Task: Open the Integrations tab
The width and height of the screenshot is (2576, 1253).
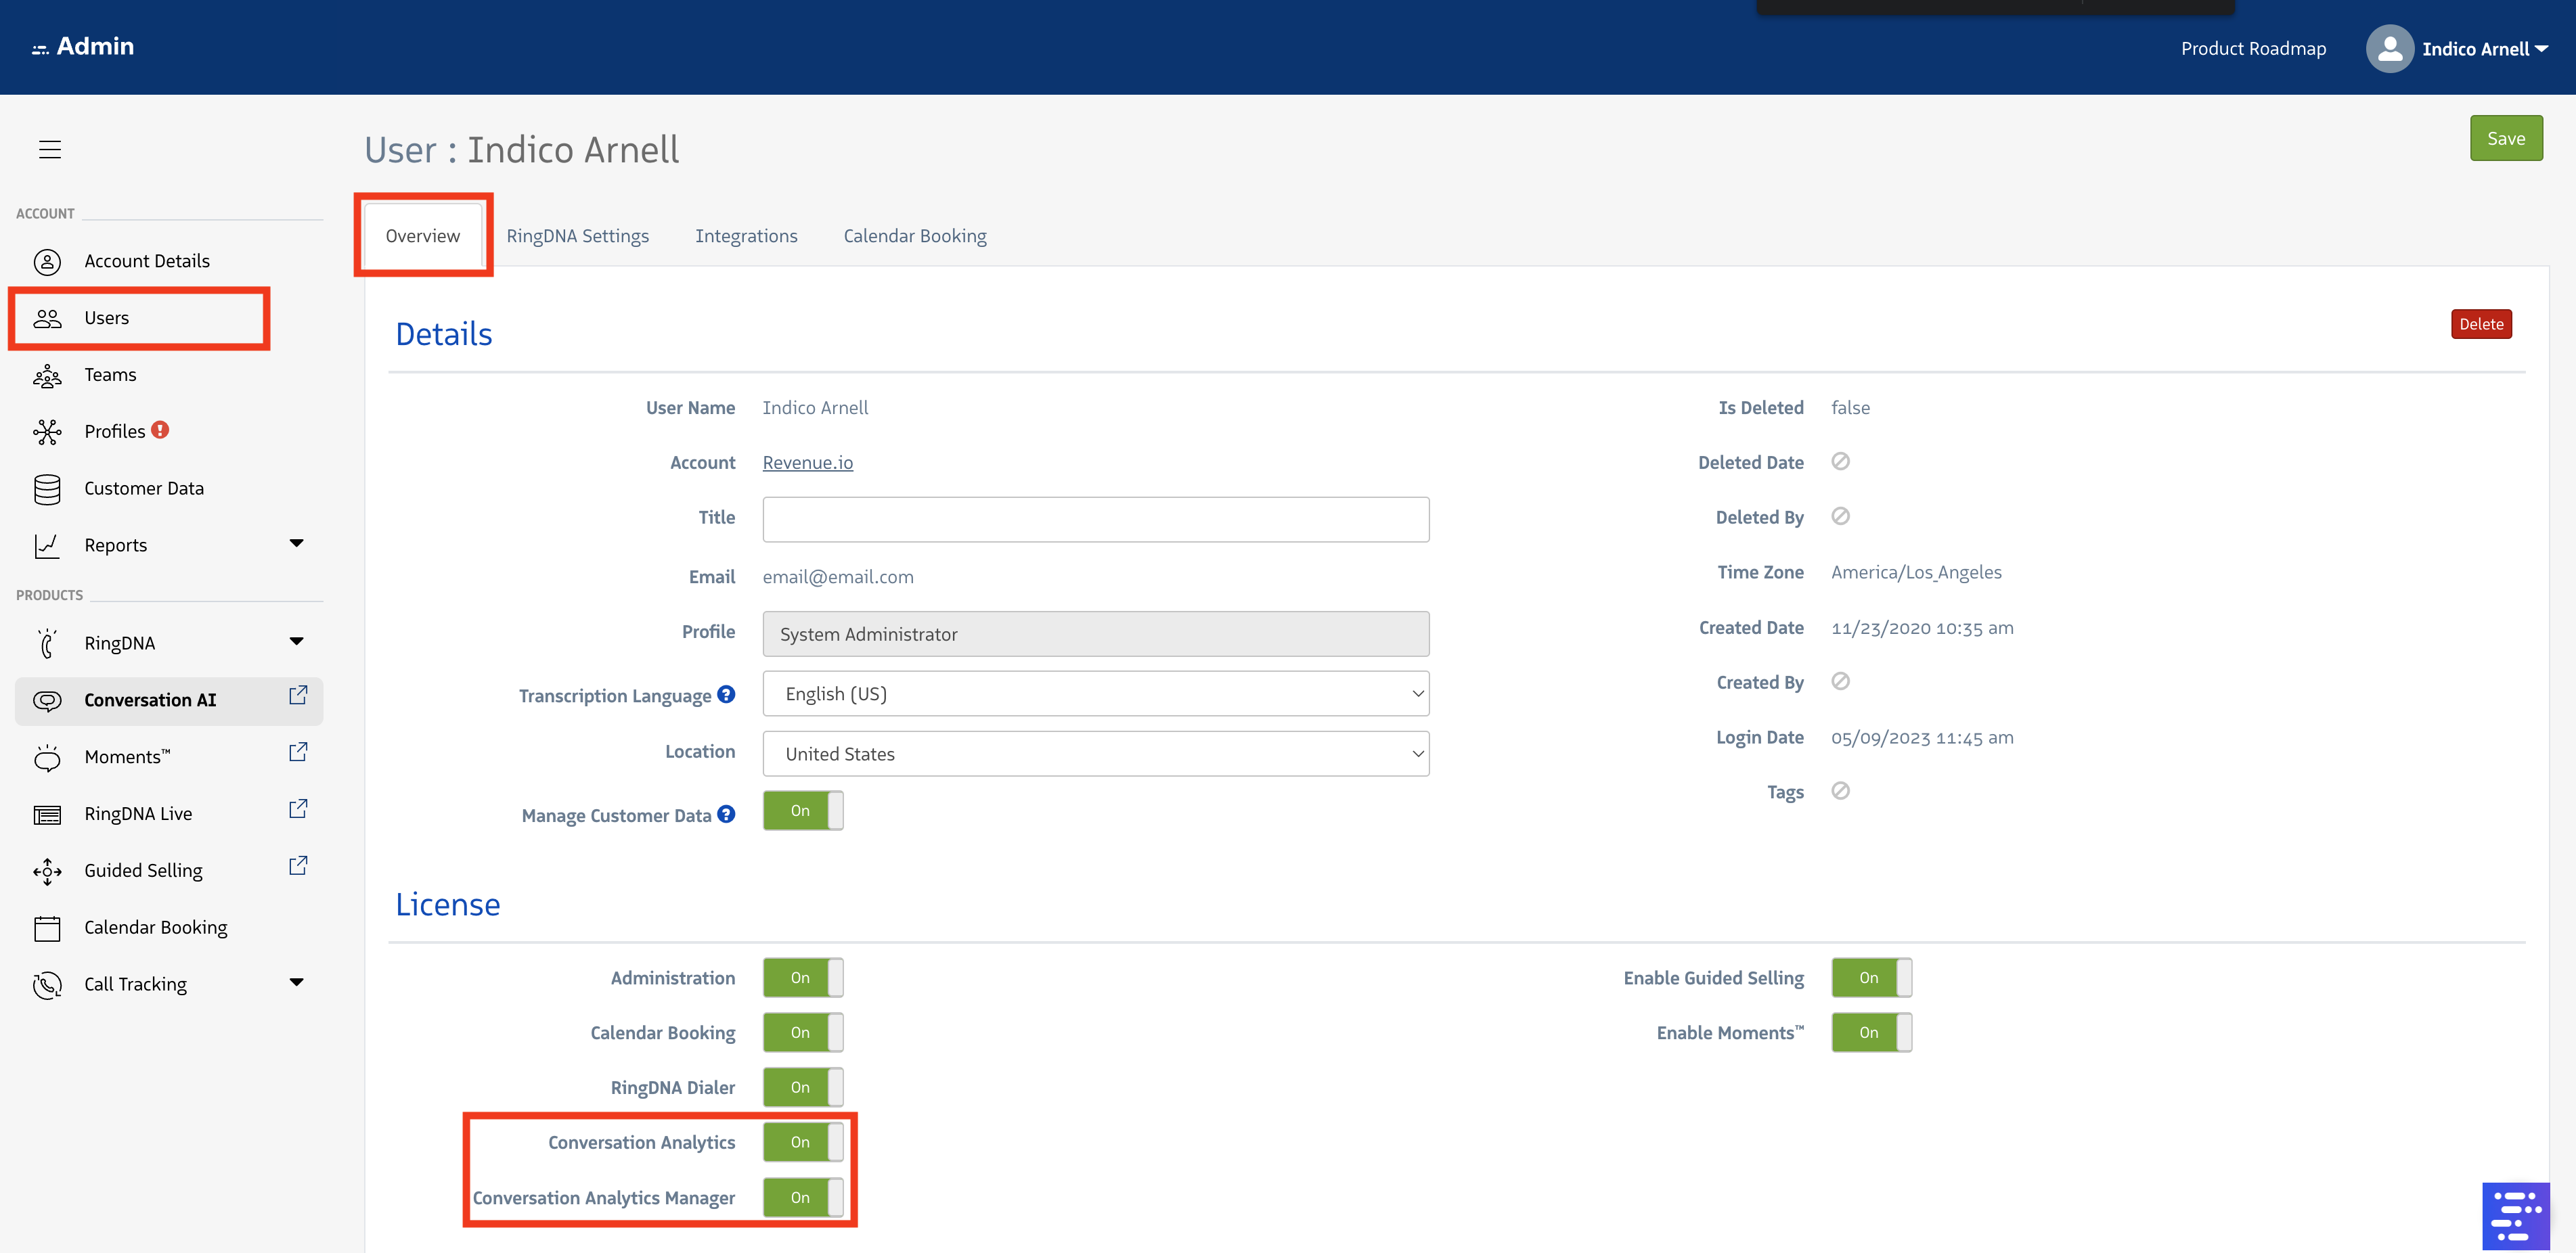Action: 746,236
